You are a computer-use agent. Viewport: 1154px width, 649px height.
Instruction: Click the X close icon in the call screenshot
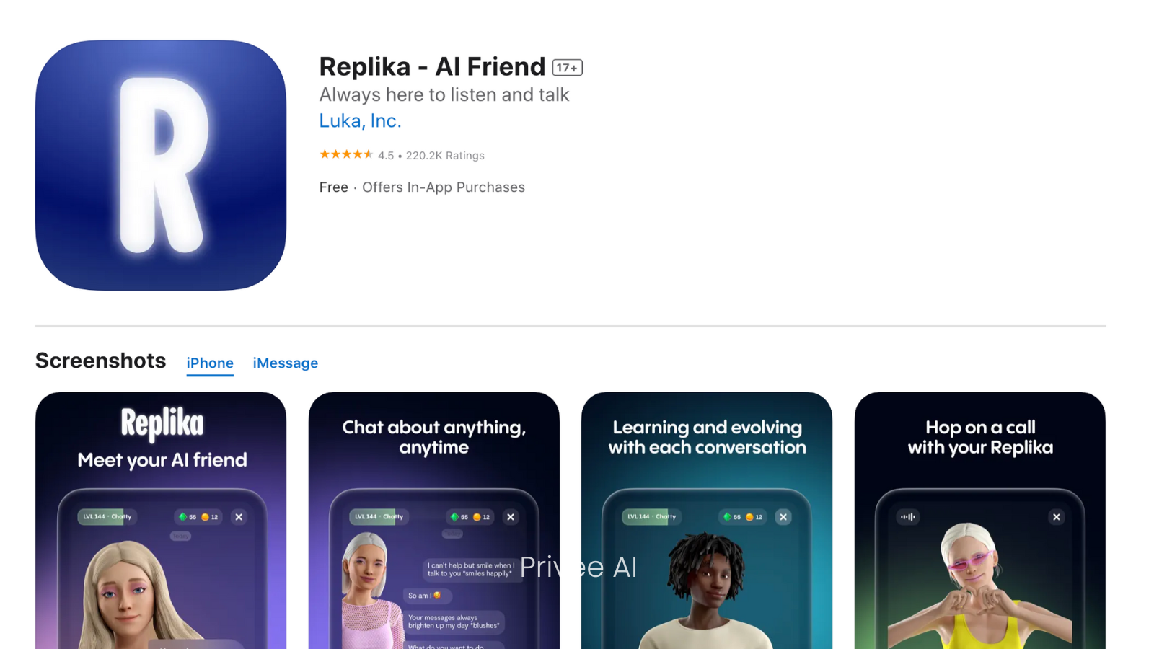(x=1056, y=517)
